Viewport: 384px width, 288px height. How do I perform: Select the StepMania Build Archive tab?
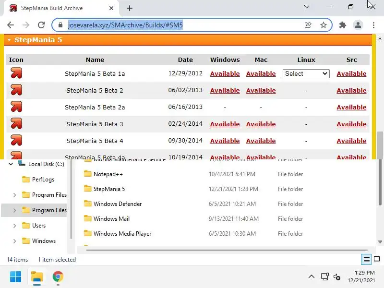click(x=61, y=8)
